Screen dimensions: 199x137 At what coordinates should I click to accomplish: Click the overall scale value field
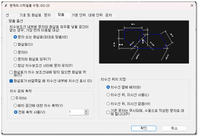point(76,112)
